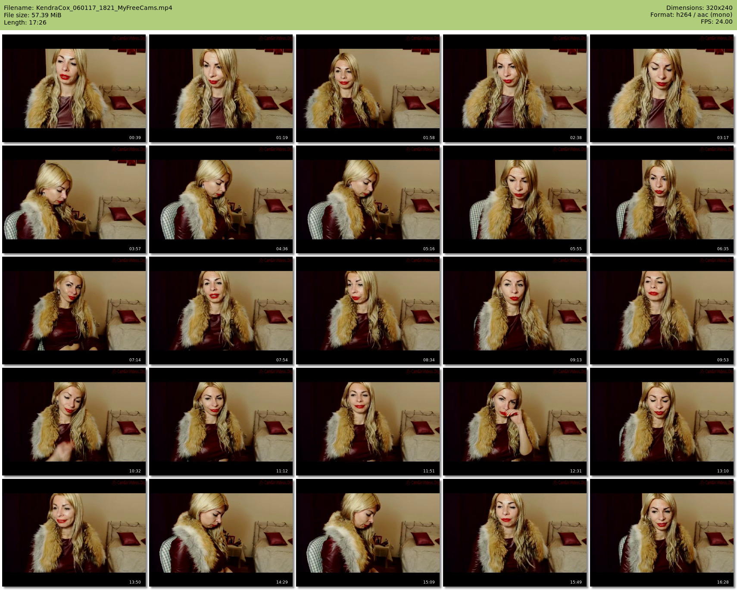This screenshot has height=590, width=737.
Task: View the frame thumbnail at 13:50
Action: (74, 533)
